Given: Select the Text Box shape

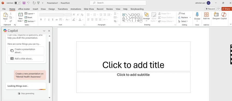Looking at the screenshot, I should [x=124, y=15].
